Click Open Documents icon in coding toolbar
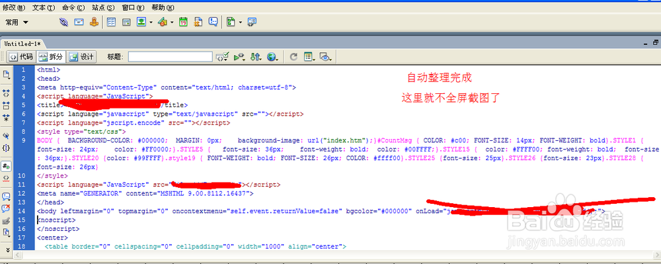 click(x=7, y=75)
